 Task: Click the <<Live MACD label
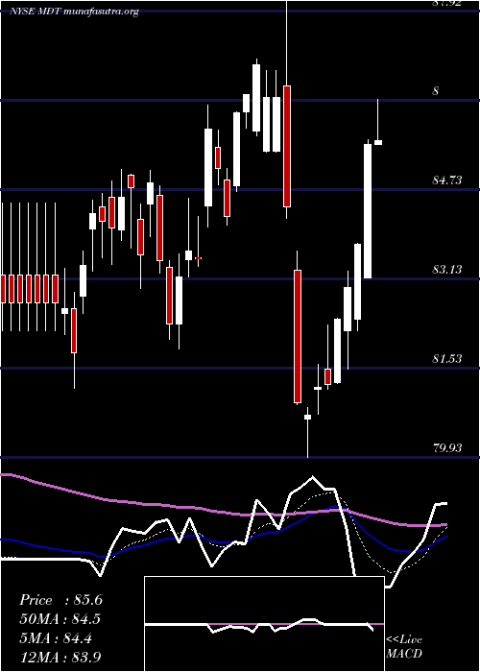point(404,647)
